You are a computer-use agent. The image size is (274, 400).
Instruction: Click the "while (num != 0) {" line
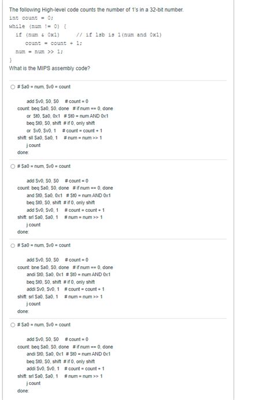click(x=38, y=26)
